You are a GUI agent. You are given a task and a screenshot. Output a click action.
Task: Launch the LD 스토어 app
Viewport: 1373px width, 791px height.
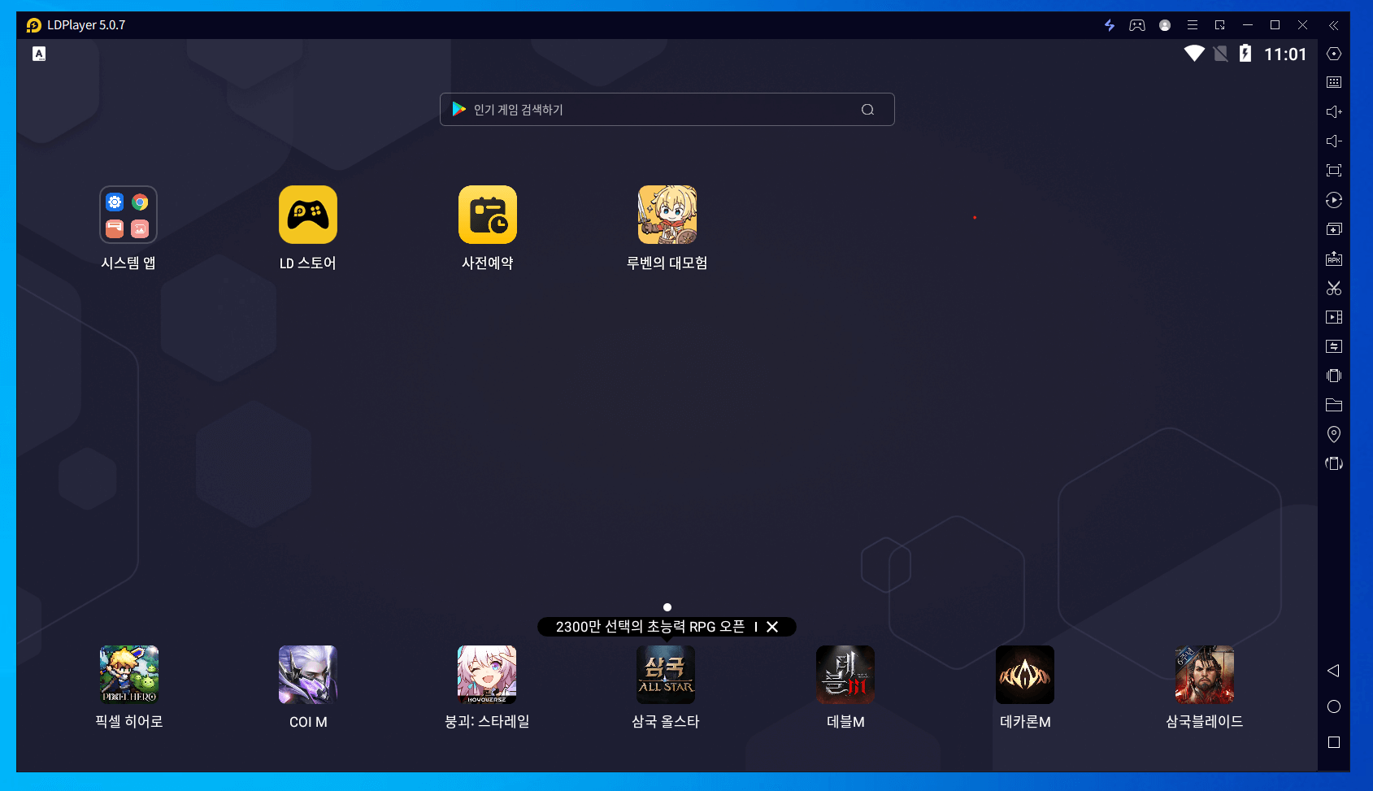point(308,215)
